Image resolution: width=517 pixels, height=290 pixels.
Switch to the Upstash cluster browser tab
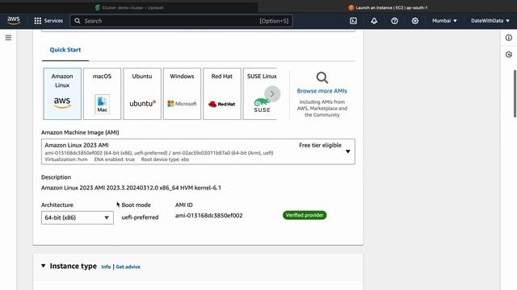pyautogui.click(x=129, y=7)
